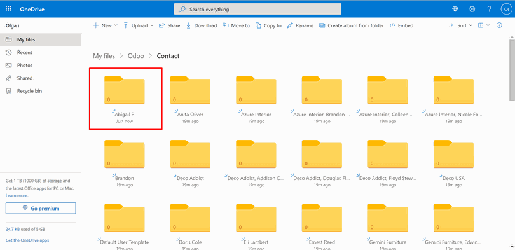
Task: Click the Search everything input field
Action: click(x=257, y=9)
